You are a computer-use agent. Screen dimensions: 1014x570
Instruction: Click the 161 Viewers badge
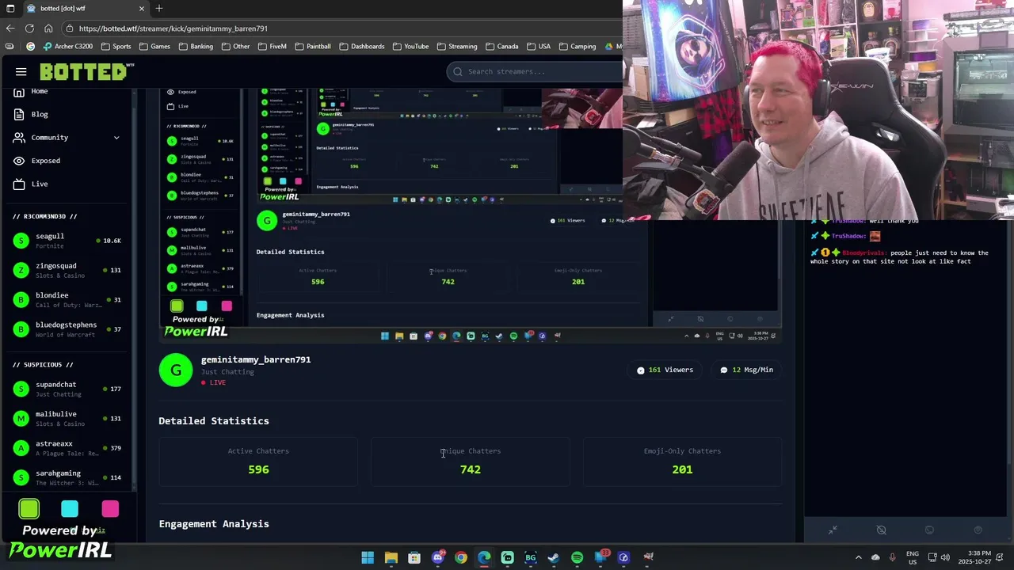[665, 370]
